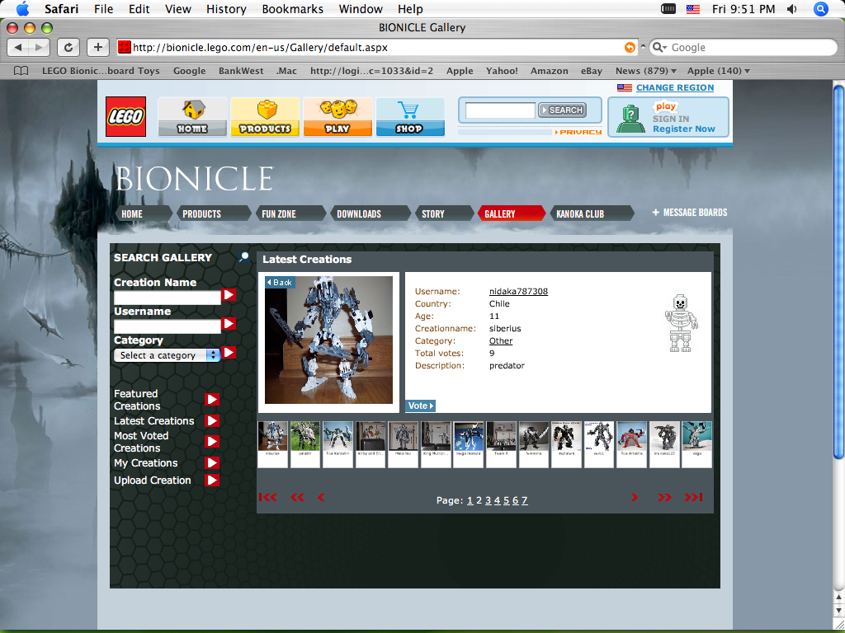Jump to first page arrow icon
Image resolution: width=845 pixels, height=633 pixels.
tap(268, 497)
